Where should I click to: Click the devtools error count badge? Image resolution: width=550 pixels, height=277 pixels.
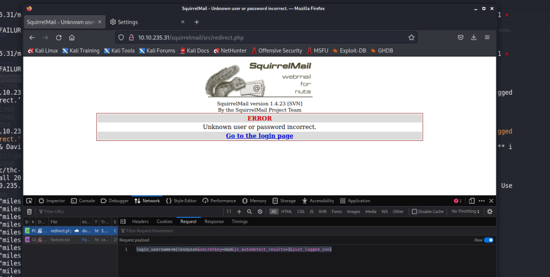458,201
